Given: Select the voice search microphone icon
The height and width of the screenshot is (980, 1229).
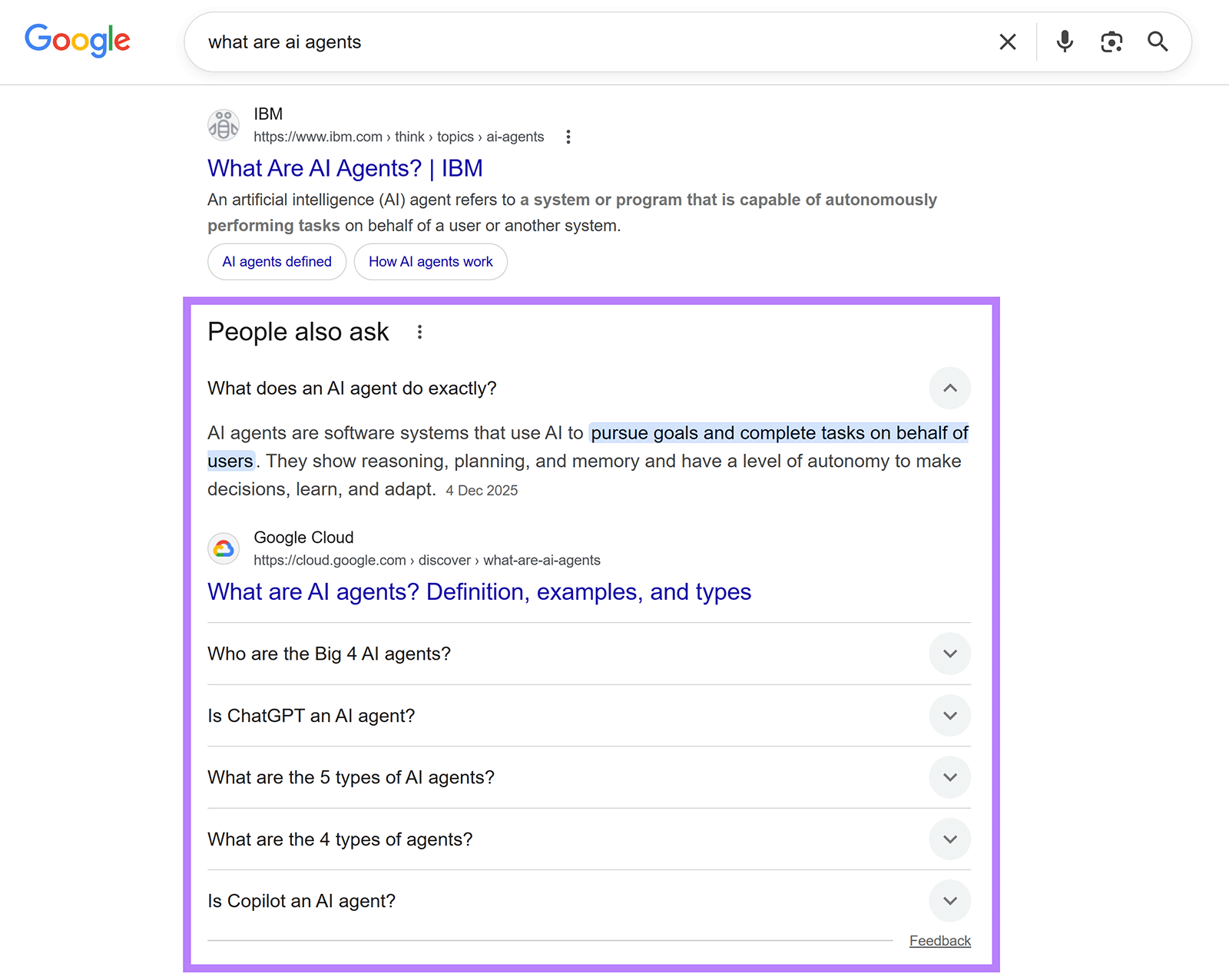Looking at the screenshot, I should point(1064,42).
